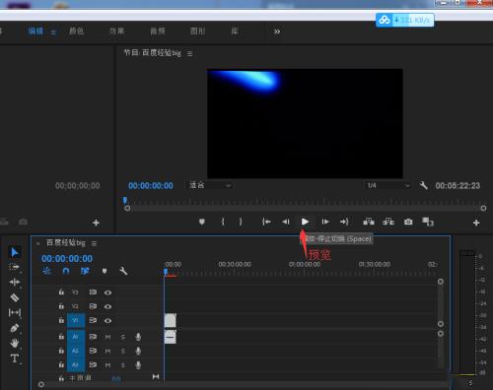Toggle V1 track visibility eye
The height and width of the screenshot is (390, 493).
(107, 321)
